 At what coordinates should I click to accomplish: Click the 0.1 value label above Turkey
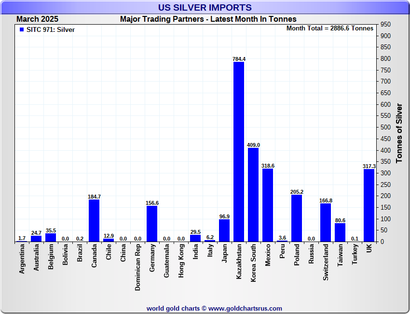pyautogui.click(x=355, y=239)
